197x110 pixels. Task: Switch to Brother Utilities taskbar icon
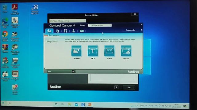[83, 105]
